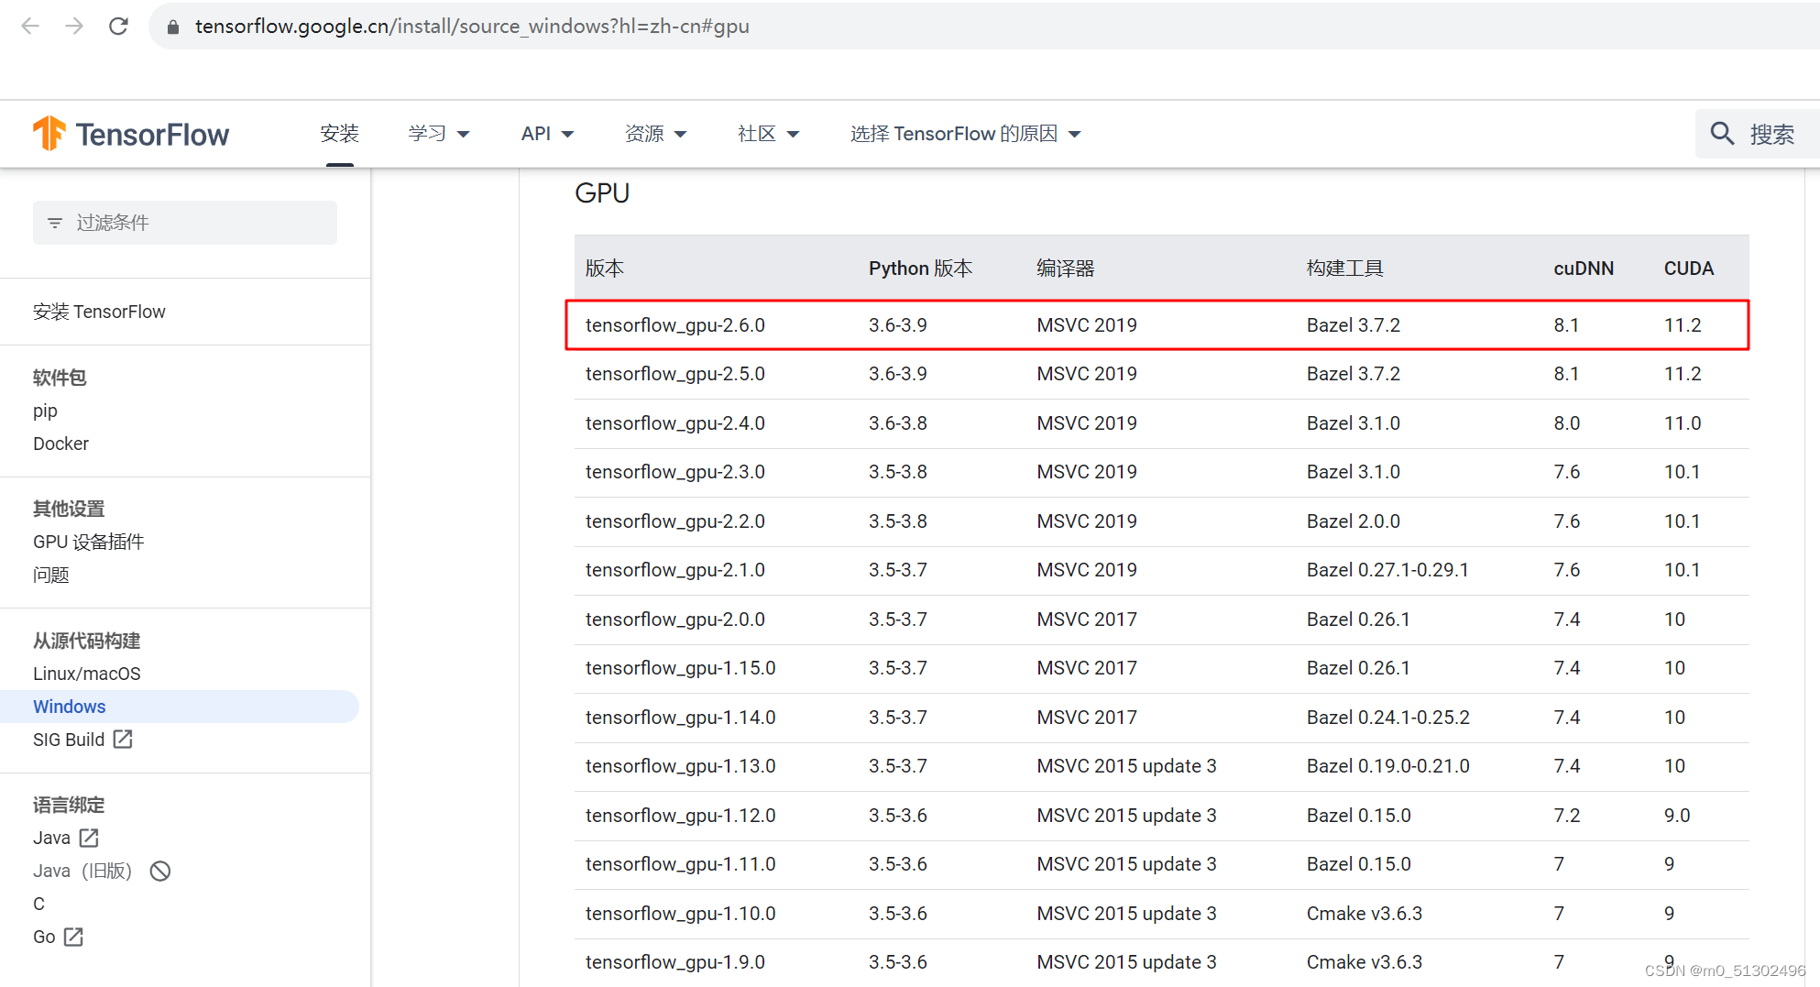Click external link icon next to Go
This screenshot has height=987, width=1820.
[73, 937]
